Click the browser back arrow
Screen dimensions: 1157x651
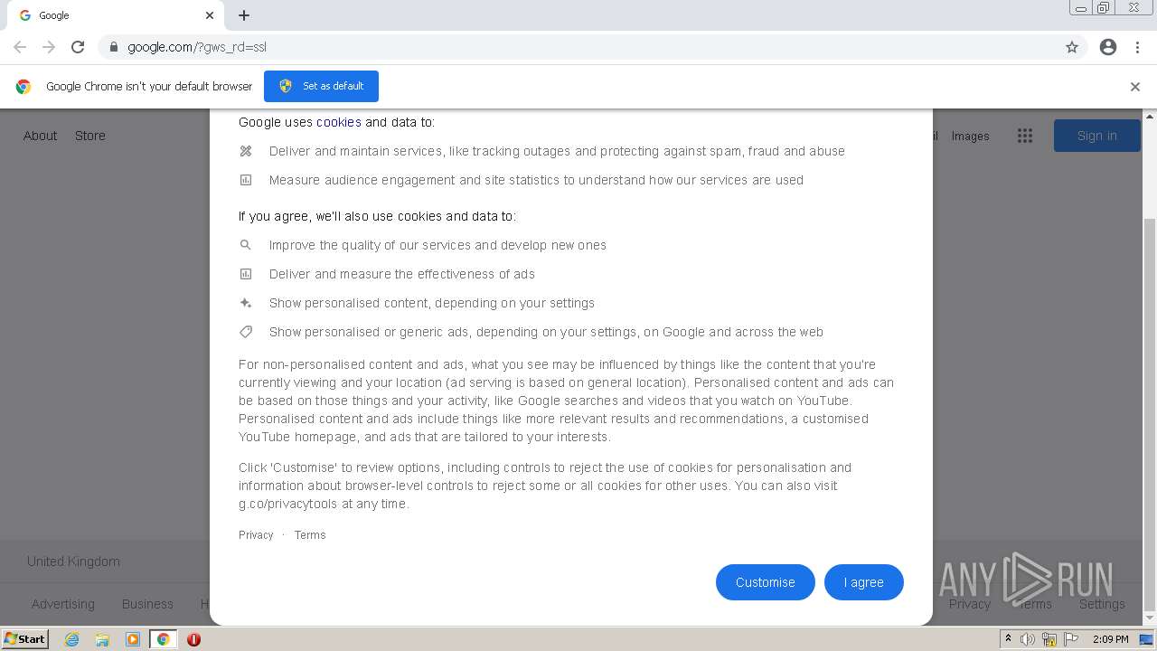coord(20,47)
